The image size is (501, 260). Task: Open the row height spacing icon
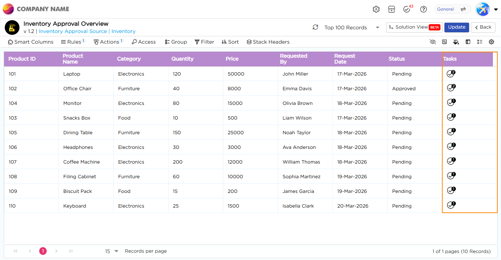coord(479,42)
